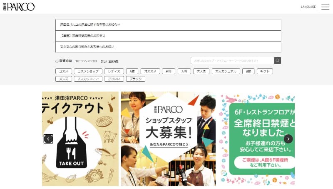This screenshot has height=189, width=333.
Task: Select the 入荷 tag
Action: tap(184, 71)
